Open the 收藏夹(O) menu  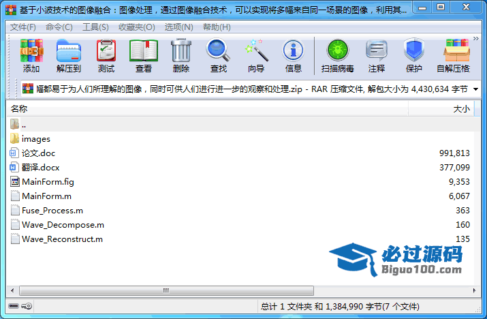click(x=137, y=27)
